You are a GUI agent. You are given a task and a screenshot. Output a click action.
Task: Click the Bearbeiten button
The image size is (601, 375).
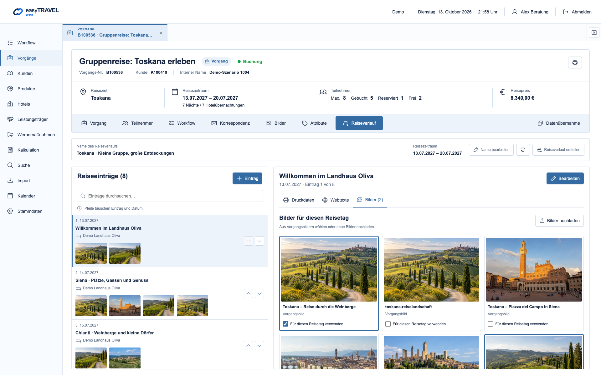(x=565, y=178)
